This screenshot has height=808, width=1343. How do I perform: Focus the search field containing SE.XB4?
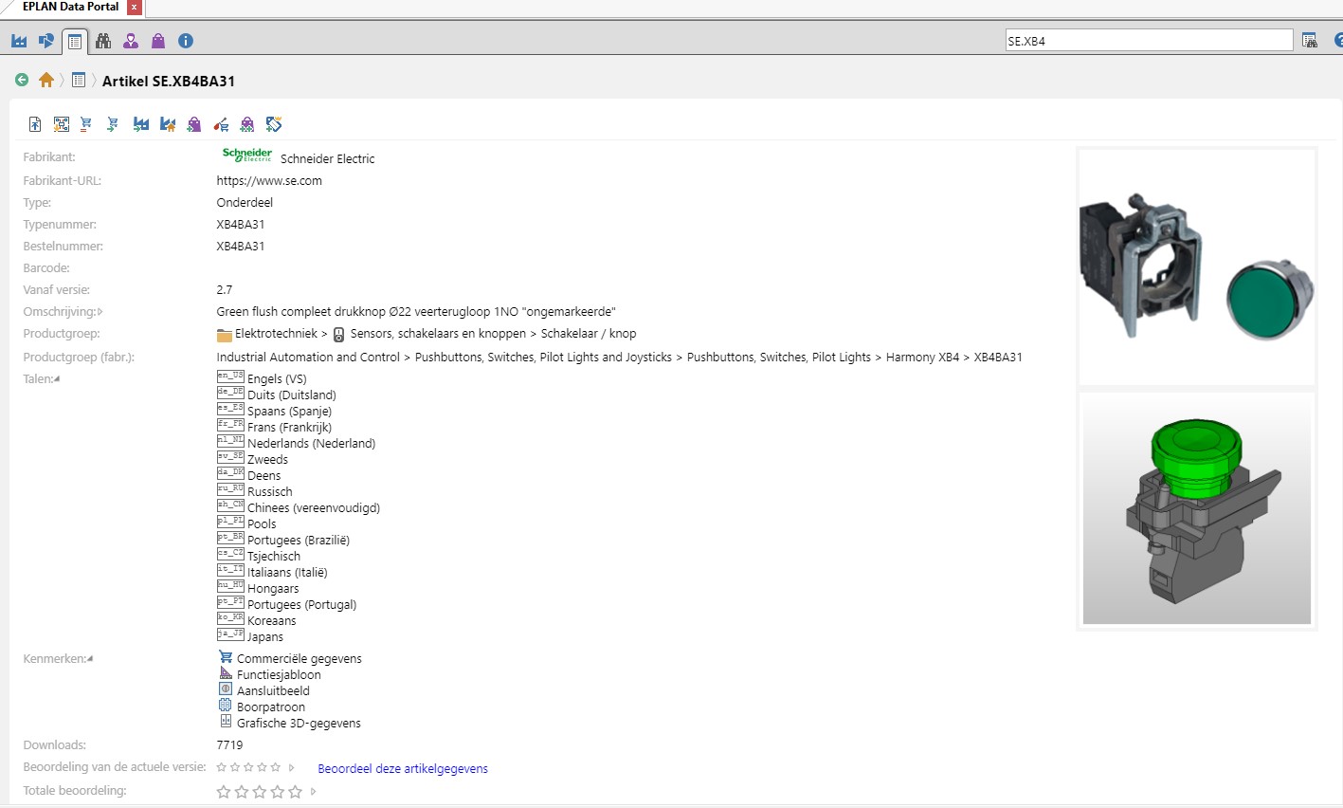(1149, 41)
